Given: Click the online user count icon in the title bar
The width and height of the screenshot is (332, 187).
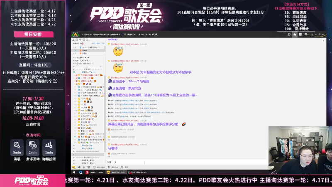Looking at the screenshot, I should (139, 34).
